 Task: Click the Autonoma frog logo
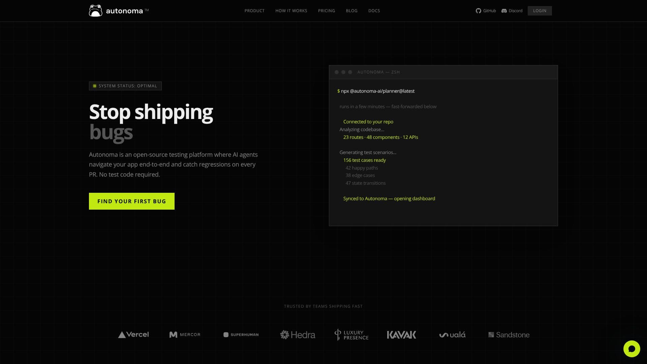pyautogui.click(x=95, y=10)
